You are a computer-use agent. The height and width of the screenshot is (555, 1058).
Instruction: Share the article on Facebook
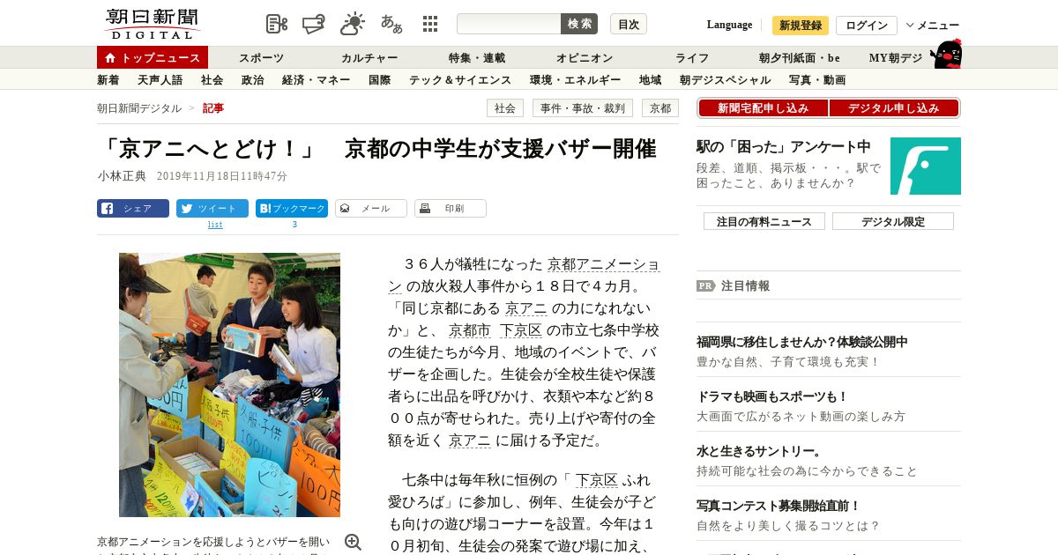point(133,209)
